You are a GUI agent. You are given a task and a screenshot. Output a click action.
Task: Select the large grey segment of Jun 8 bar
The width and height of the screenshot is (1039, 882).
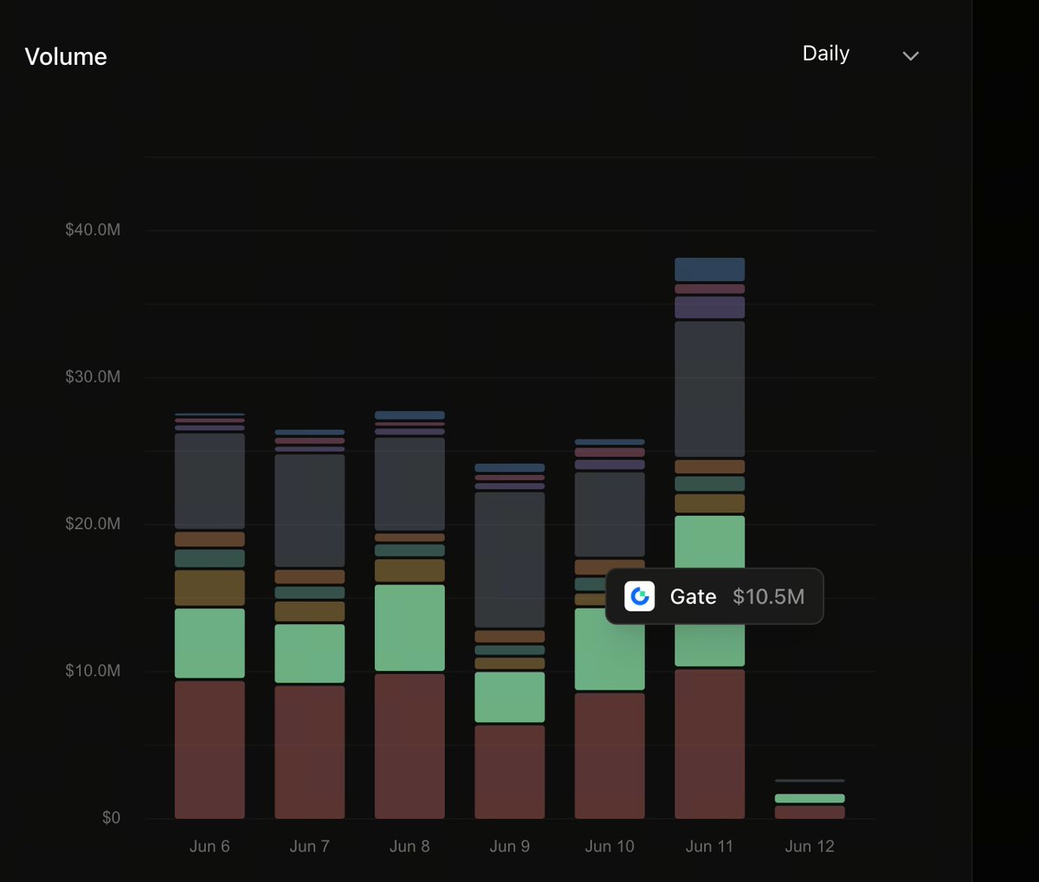[x=410, y=484]
